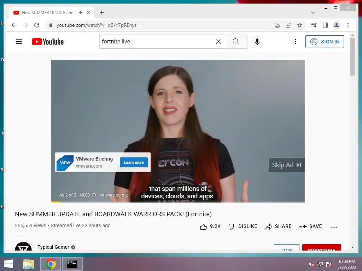Click the video player area
Viewport: 362px width, 271px height.
[178, 131]
